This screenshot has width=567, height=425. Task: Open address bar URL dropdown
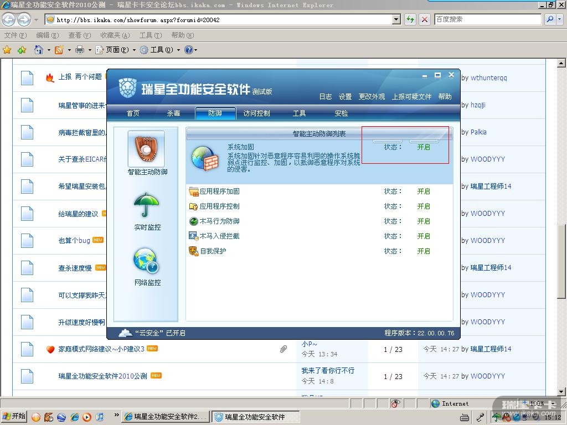[396, 19]
